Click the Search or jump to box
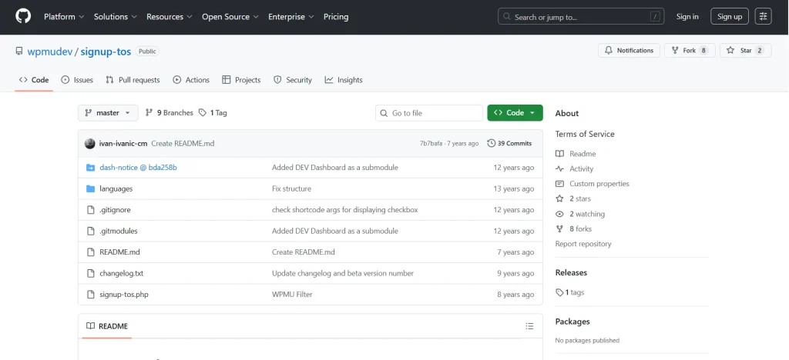 click(580, 16)
